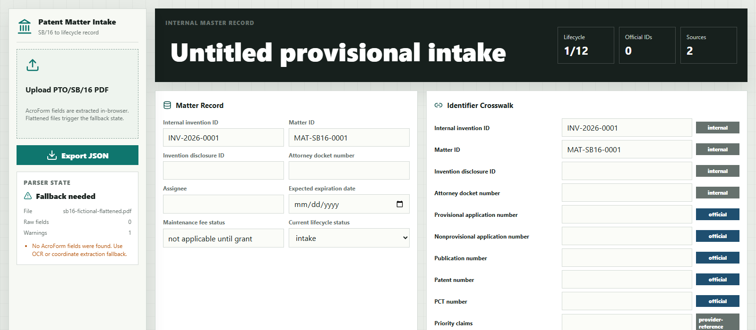Screen dimensions: 756x330
Task: Click the download icon on Export JSON
Action: click(52, 155)
